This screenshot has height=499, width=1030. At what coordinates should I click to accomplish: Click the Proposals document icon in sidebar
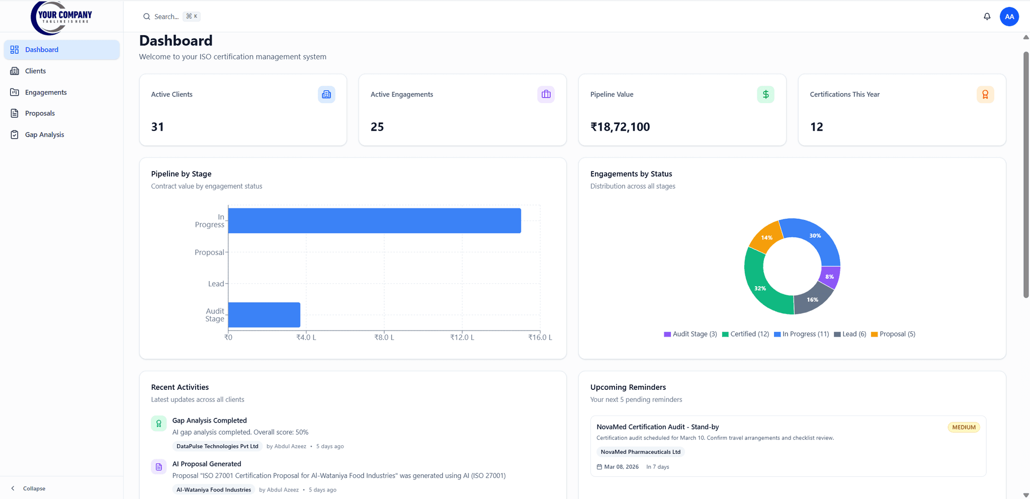pyautogui.click(x=15, y=113)
